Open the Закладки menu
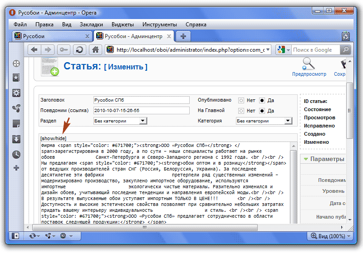 pyautogui.click(x=91, y=24)
